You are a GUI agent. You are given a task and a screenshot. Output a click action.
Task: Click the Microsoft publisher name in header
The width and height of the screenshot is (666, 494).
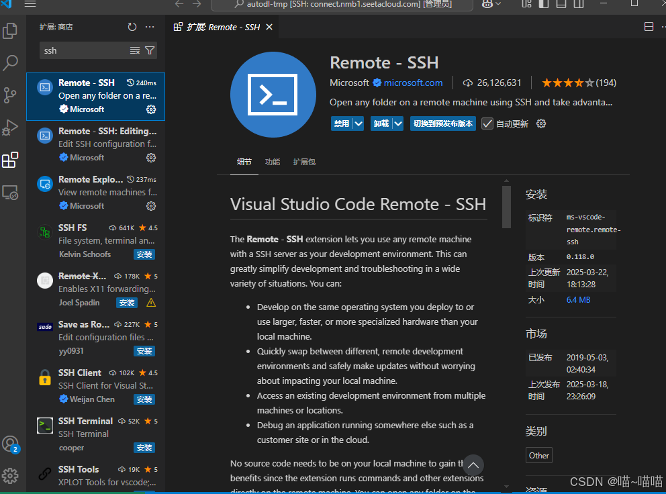pos(349,83)
